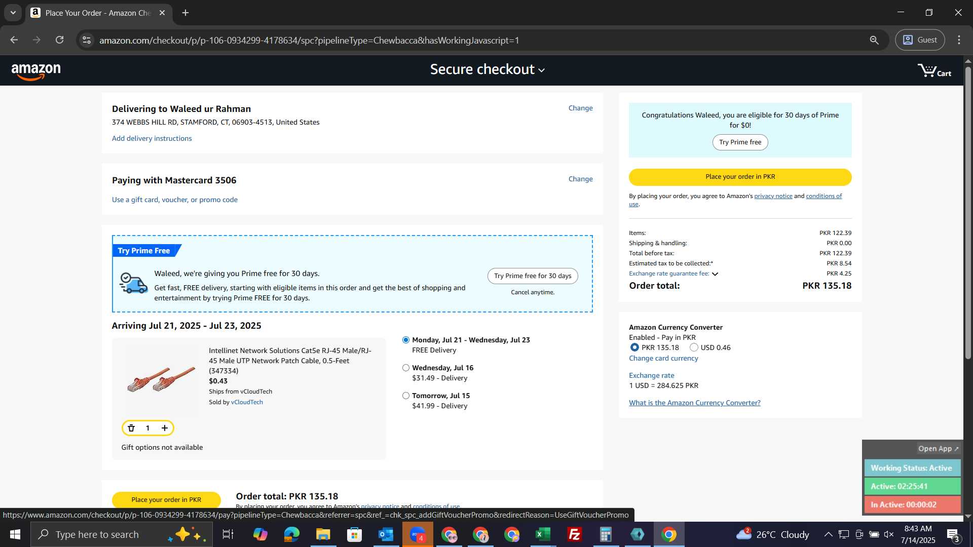Click Change for the Mastercard payment method
973x547 pixels.
(580, 179)
